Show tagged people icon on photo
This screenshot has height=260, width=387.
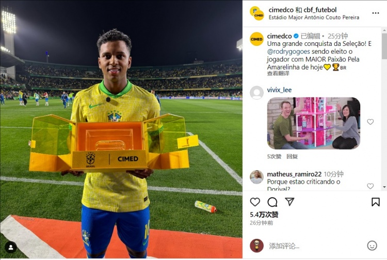coord(11,248)
